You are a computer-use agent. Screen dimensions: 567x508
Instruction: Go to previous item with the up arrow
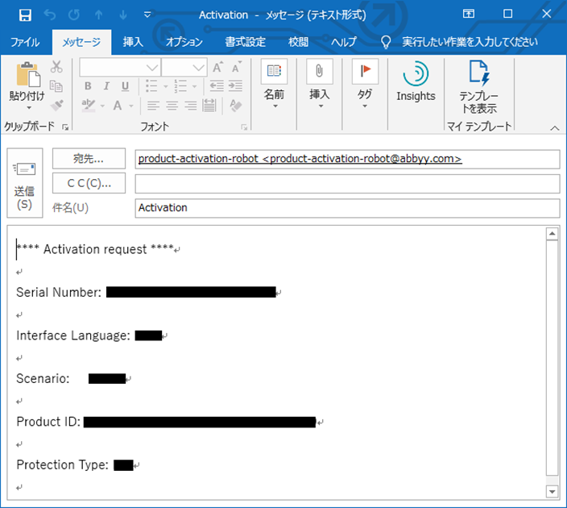(98, 15)
